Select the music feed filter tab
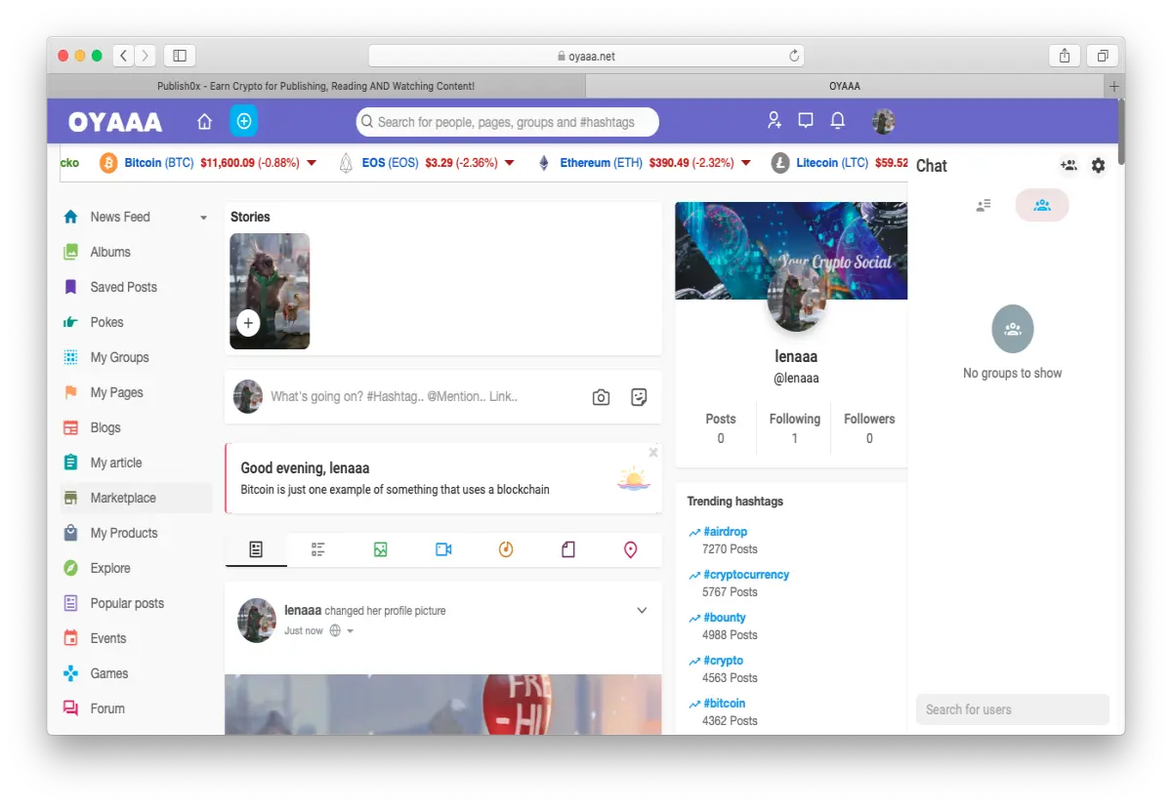The width and height of the screenshot is (1172, 807). (506, 550)
